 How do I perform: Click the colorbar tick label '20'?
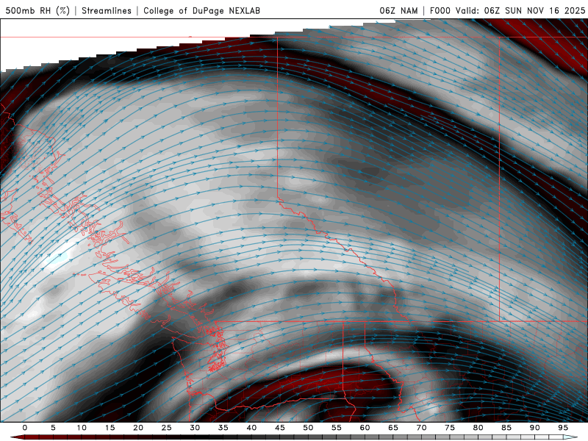[138, 428]
